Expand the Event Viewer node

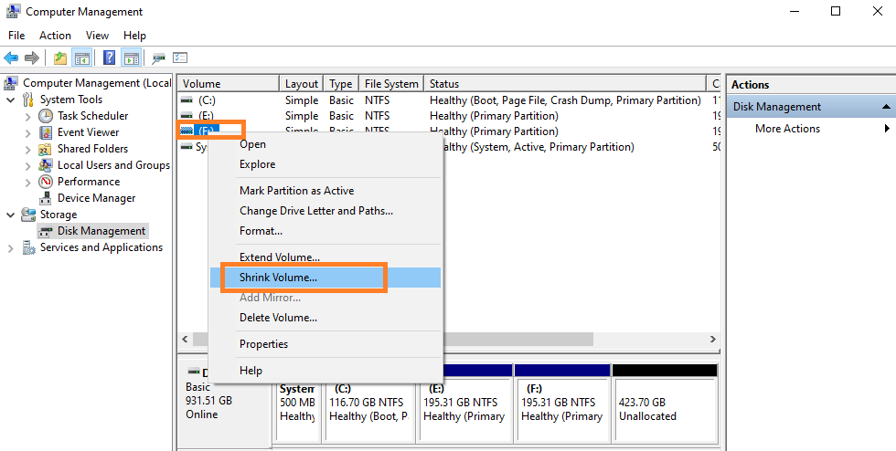(x=28, y=133)
